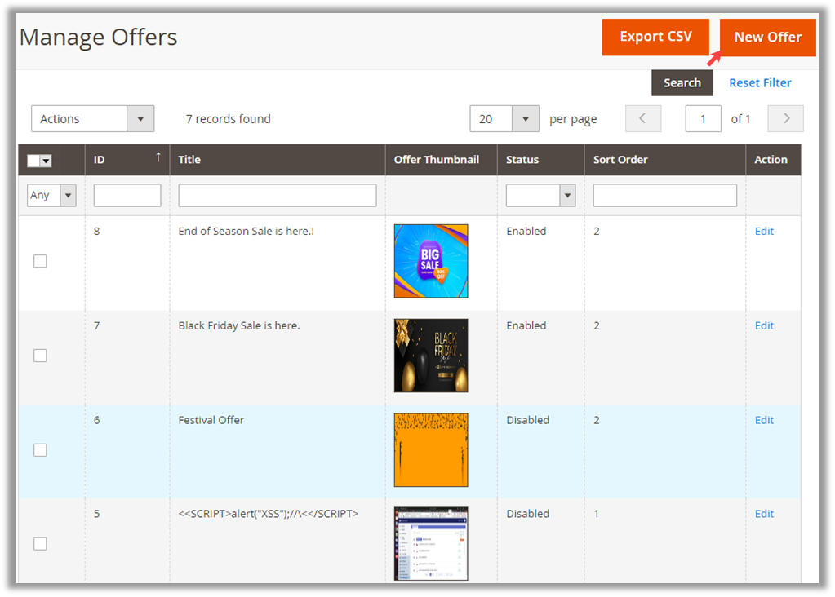Viewport: 835px width, 597px height.
Task: Open the thumbnail for offer ID 5
Action: [x=431, y=543]
